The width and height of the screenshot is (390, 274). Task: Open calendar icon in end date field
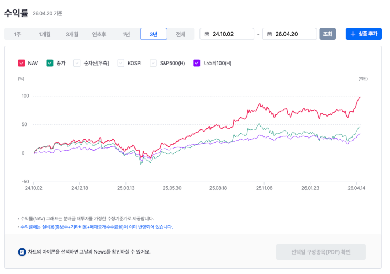point(269,34)
